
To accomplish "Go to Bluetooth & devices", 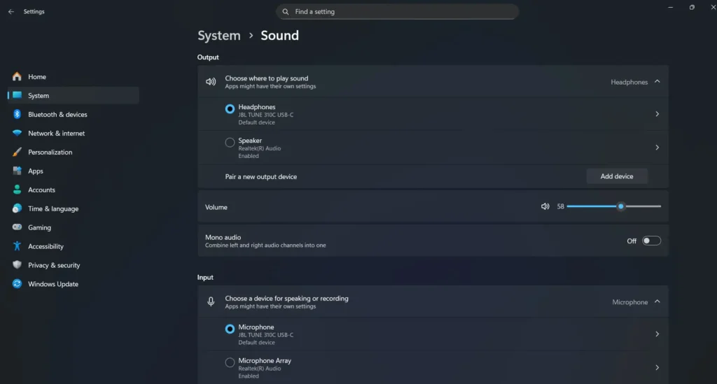I will [73, 114].
